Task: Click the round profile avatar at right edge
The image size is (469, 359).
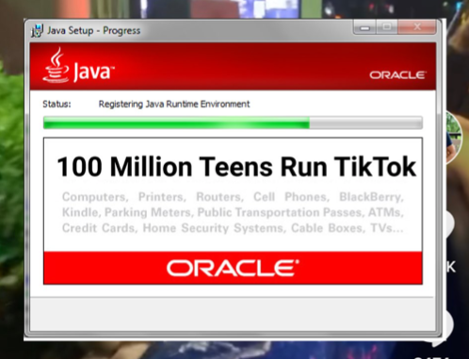Action: click(454, 138)
